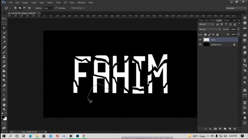Select the Quick Selection tool
Viewport: 248px width, 139px height.
(4, 33)
